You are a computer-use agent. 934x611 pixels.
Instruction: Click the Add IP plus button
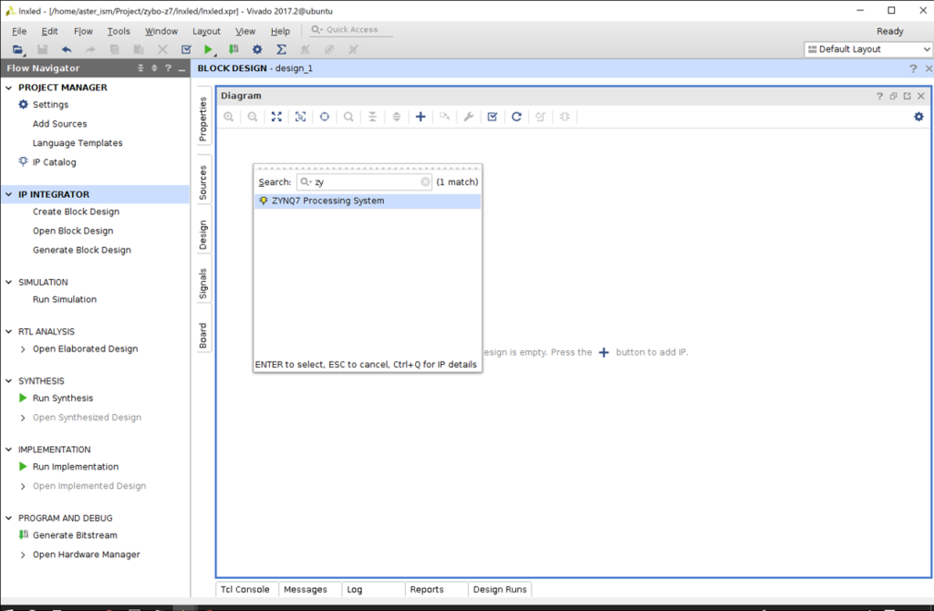[420, 117]
